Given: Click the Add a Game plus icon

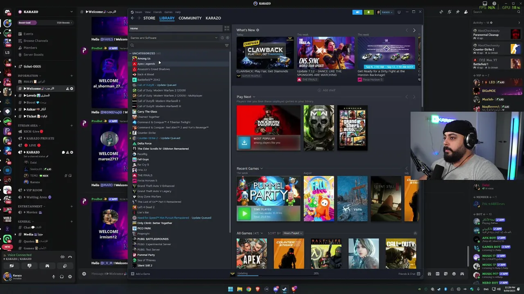Looking at the screenshot, I should [132, 274].
